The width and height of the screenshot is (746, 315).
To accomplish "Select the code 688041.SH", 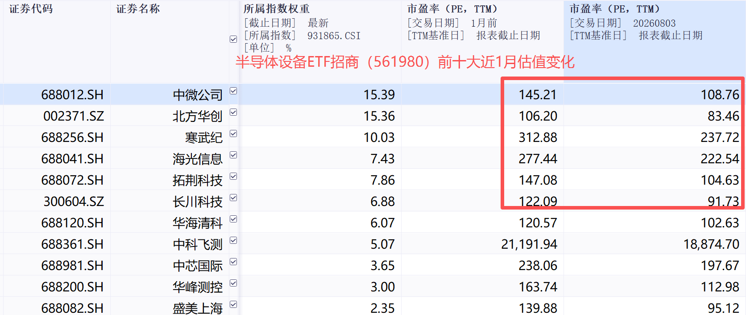I will pyautogui.click(x=72, y=159).
